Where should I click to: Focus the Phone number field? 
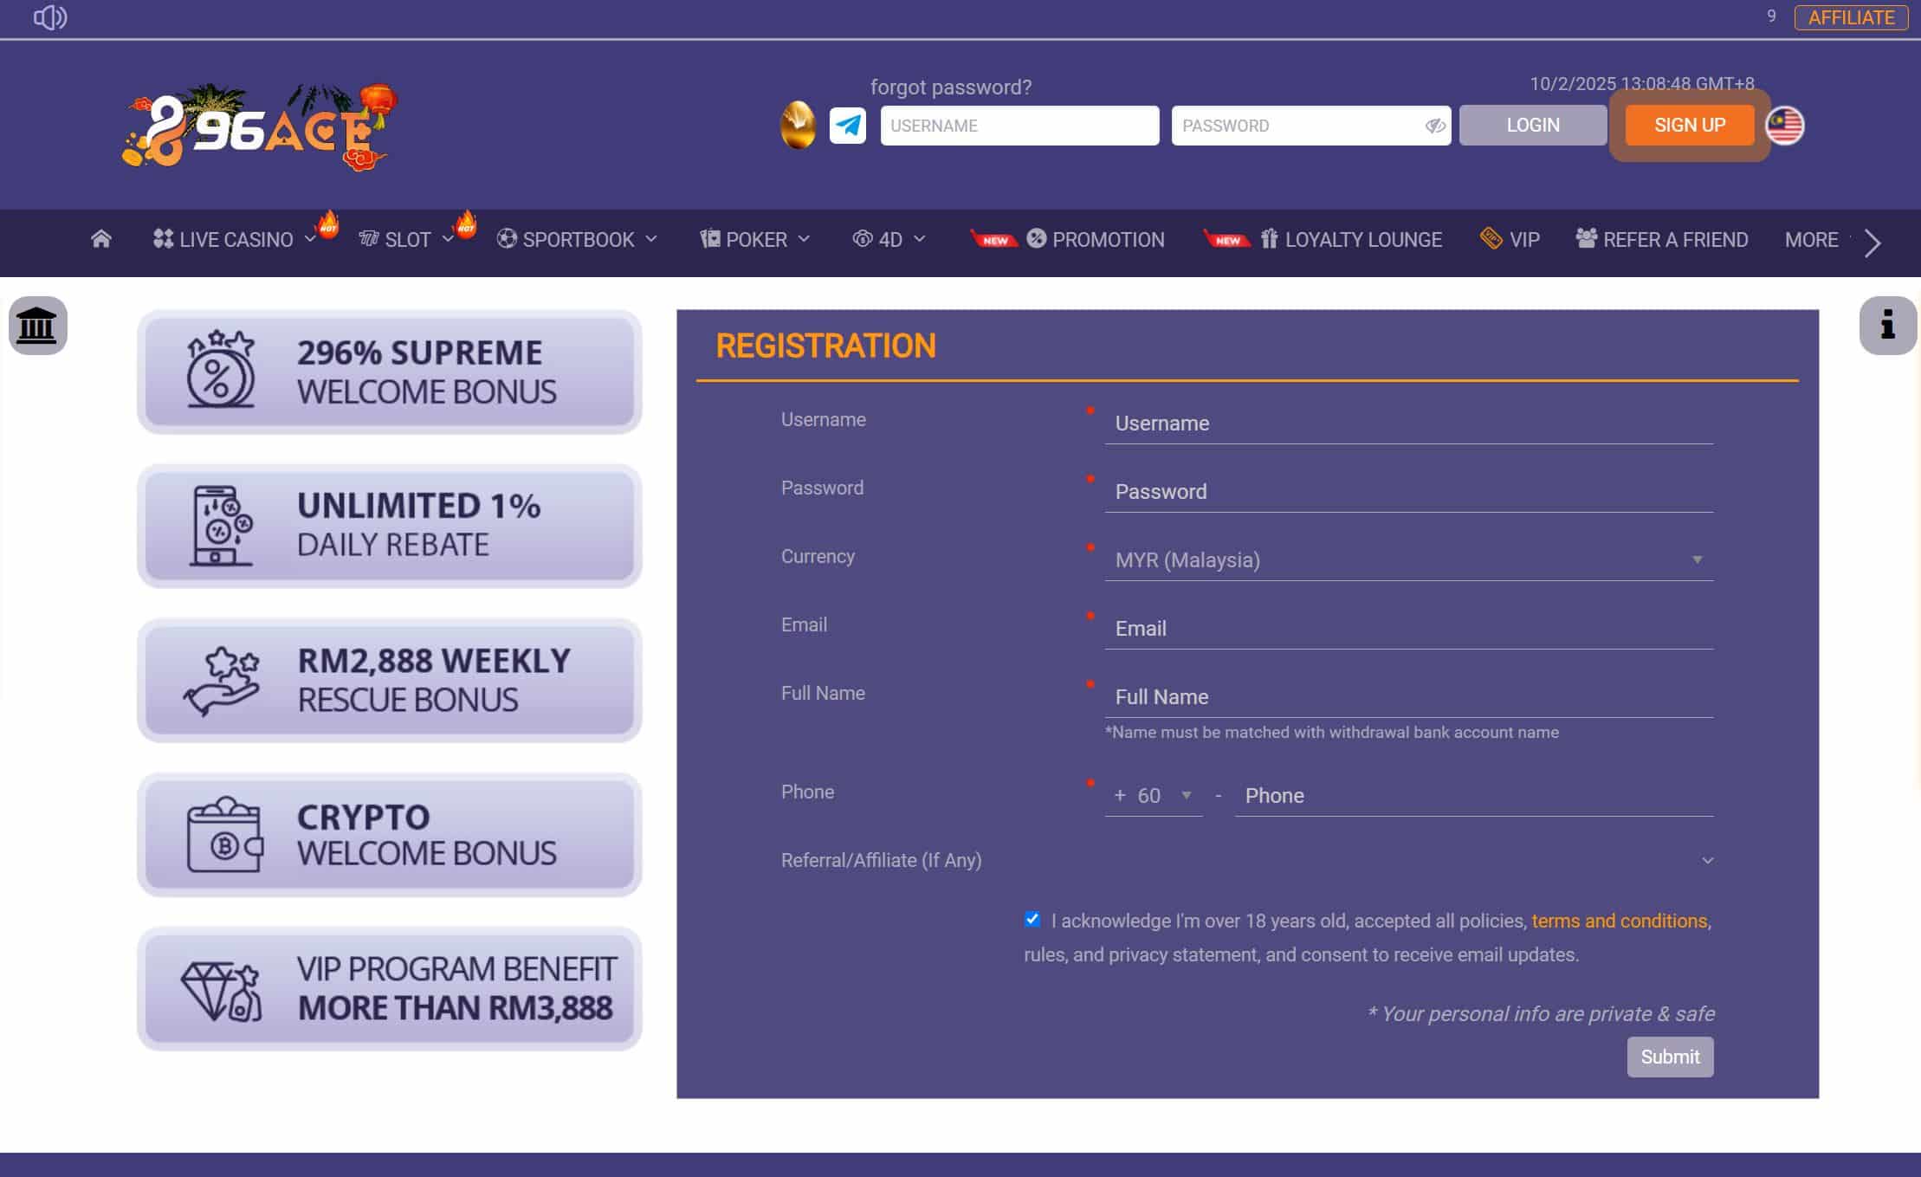1473,795
